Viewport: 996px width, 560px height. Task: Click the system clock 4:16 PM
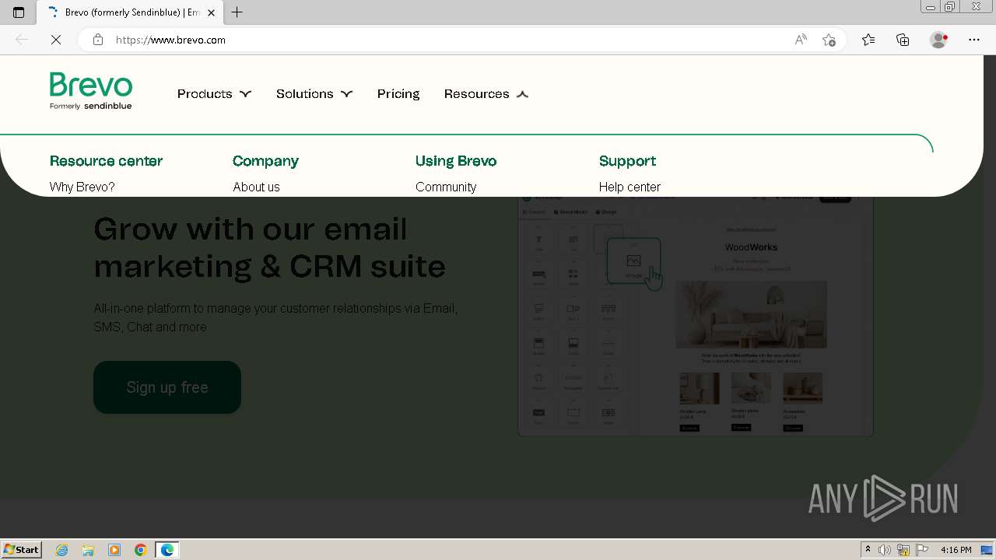click(956, 550)
